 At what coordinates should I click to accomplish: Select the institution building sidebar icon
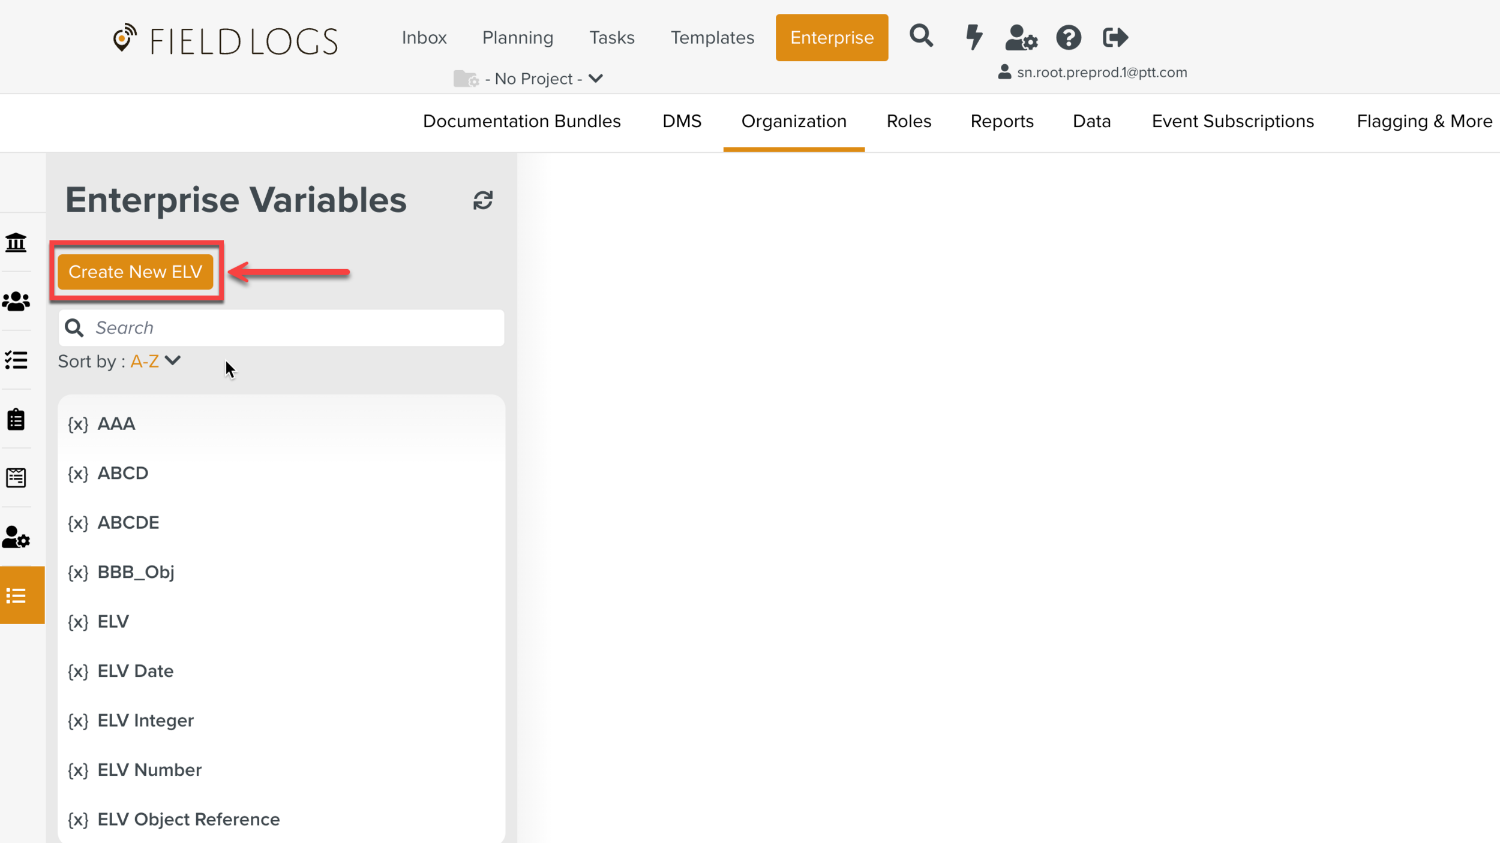tap(16, 243)
